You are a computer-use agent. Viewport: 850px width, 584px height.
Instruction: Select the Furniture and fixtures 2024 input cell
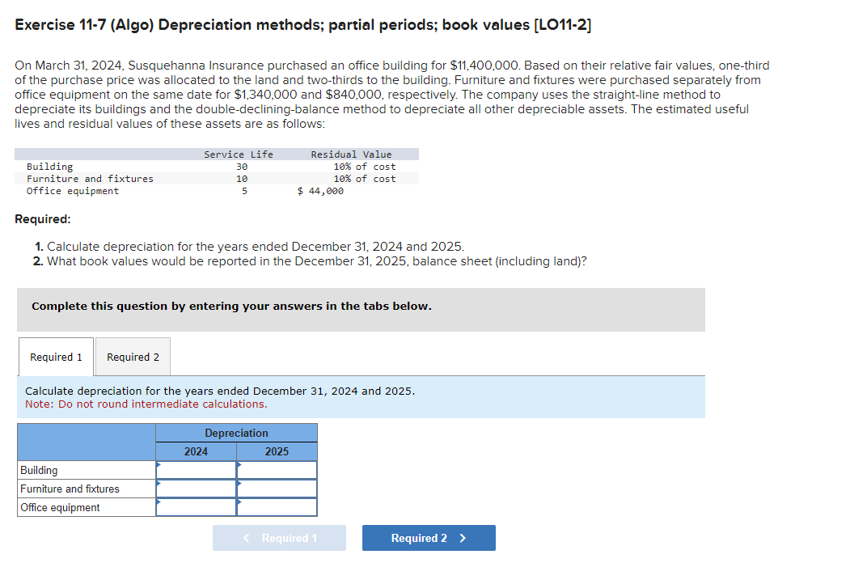coord(197,489)
